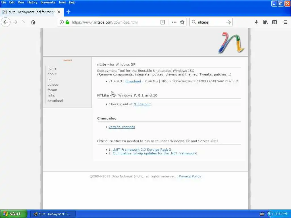Go back using the back arrow button
The height and width of the screenshot is (218, 291).
tap(6, 22)
